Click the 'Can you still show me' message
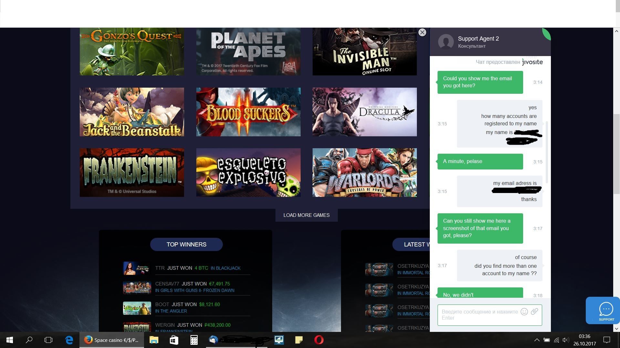 480,228
